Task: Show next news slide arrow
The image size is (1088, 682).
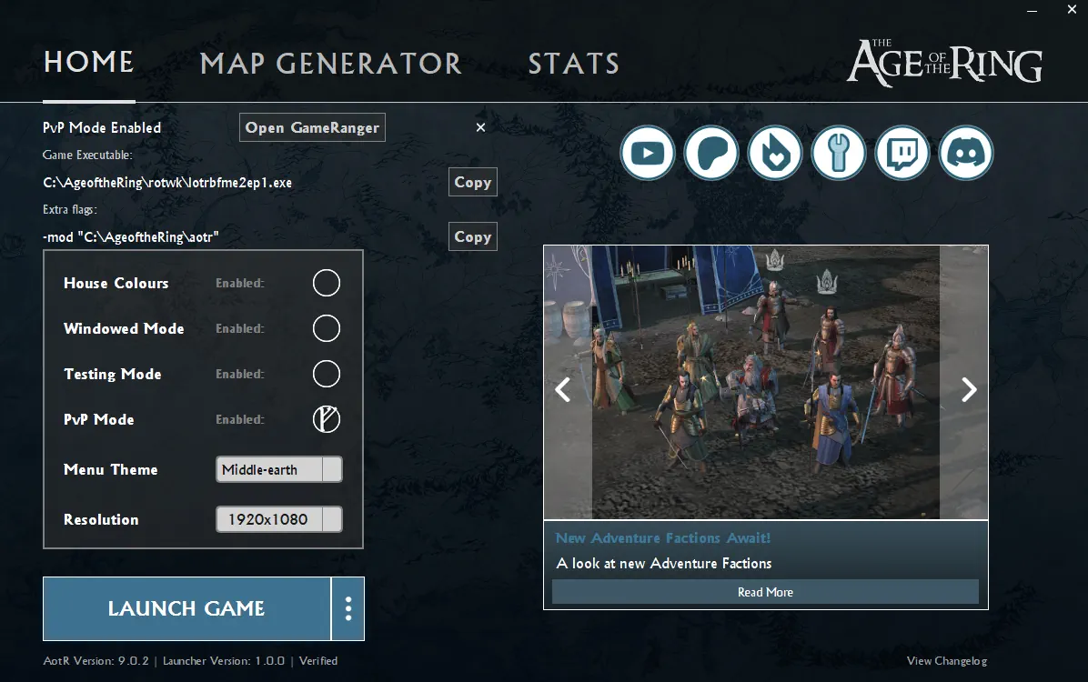Action: point(969,389)
